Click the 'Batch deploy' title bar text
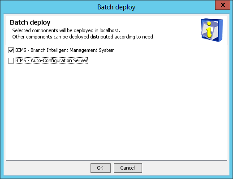Viewport: 233px width, 179px height. 116,7
